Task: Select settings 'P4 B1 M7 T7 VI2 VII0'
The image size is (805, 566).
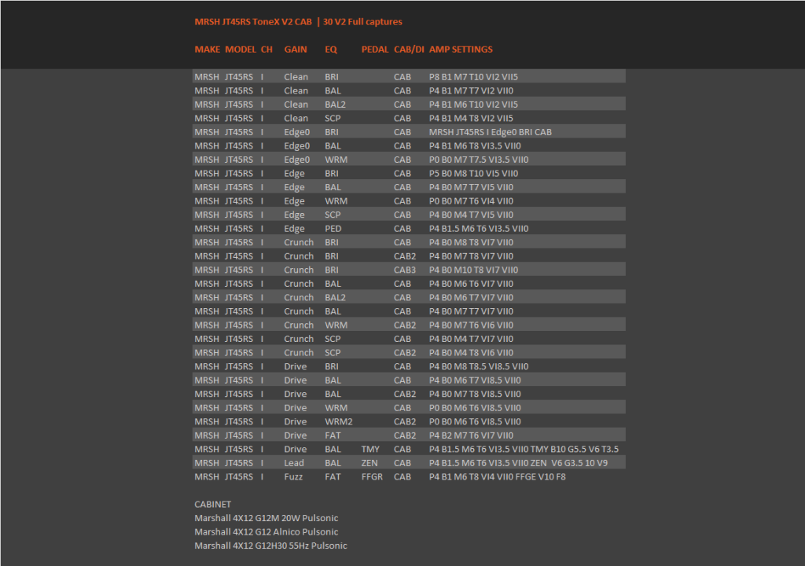Action: (472, 91)
